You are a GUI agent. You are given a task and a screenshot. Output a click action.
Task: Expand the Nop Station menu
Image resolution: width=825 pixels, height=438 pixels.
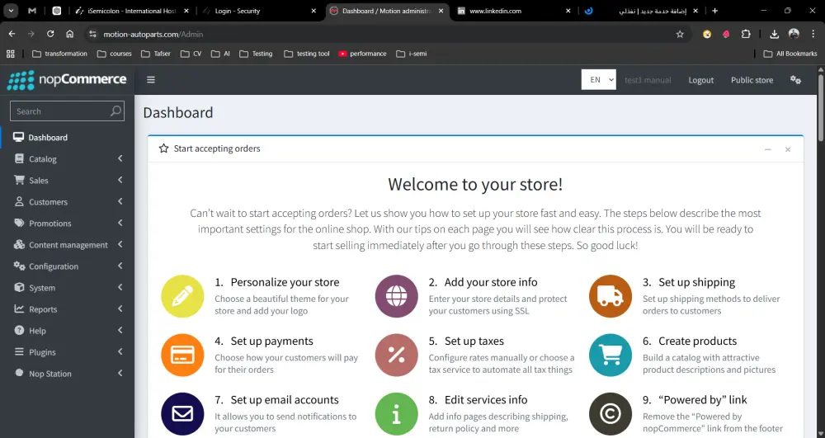pos(68,374)
